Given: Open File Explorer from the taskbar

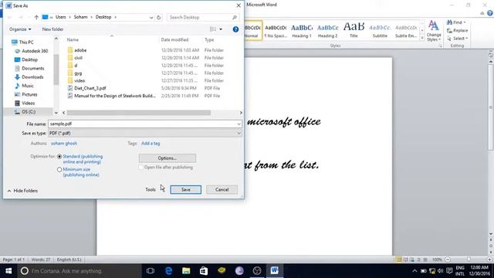Looking at the screenshot, I should click(186, 271).
